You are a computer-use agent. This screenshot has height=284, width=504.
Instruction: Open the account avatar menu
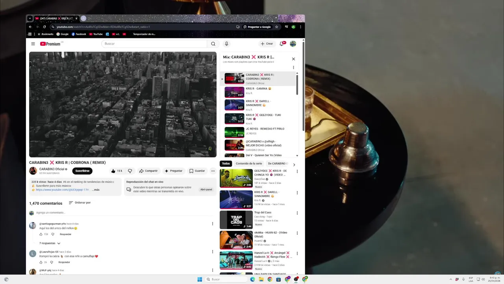[293, 44]
